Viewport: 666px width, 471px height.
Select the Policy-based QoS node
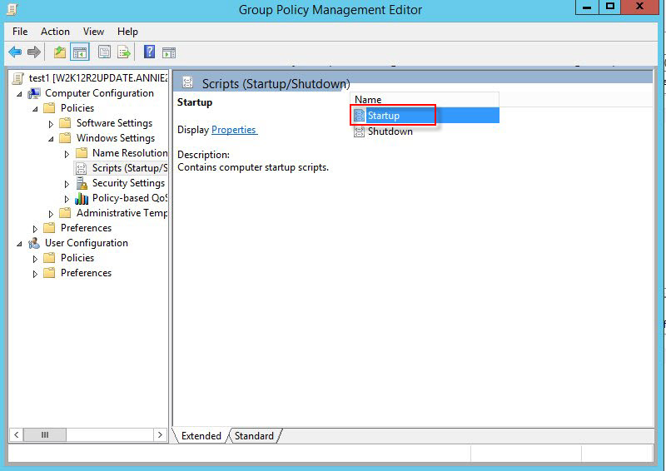130,198
